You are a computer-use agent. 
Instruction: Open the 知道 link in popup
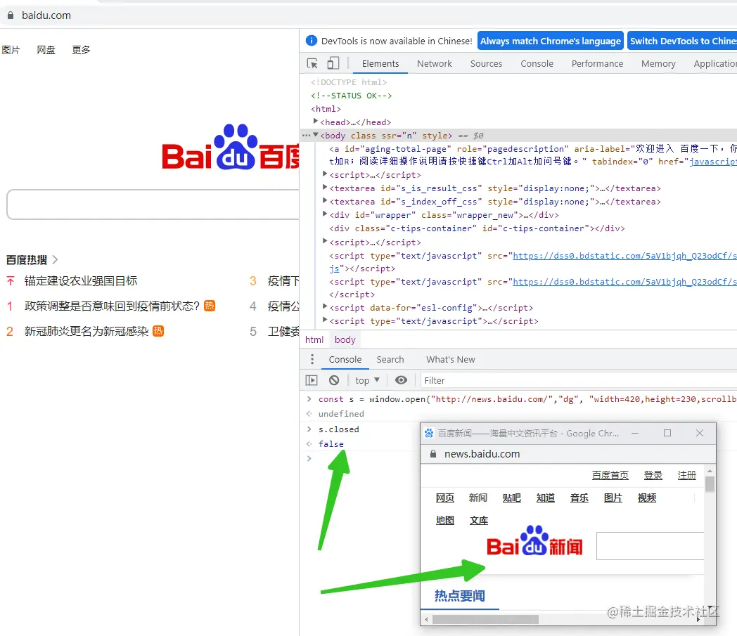coord(545,498)
